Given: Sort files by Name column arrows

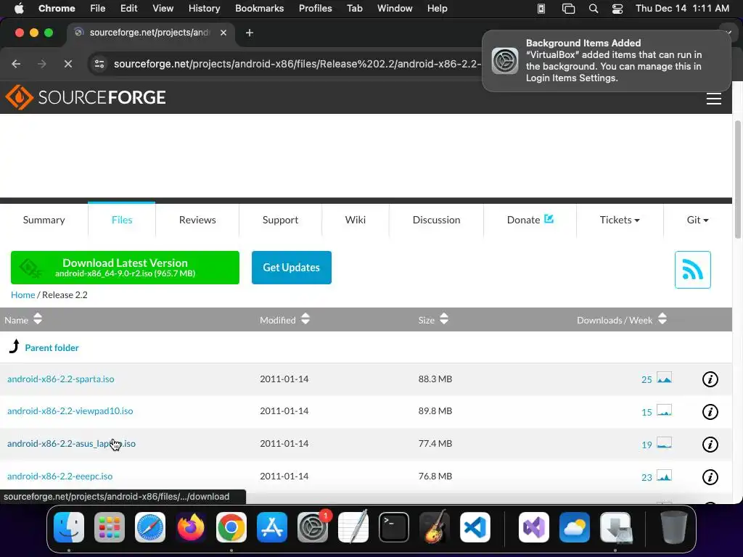Looking at the screenshot, I should click(x=38, y=319).
